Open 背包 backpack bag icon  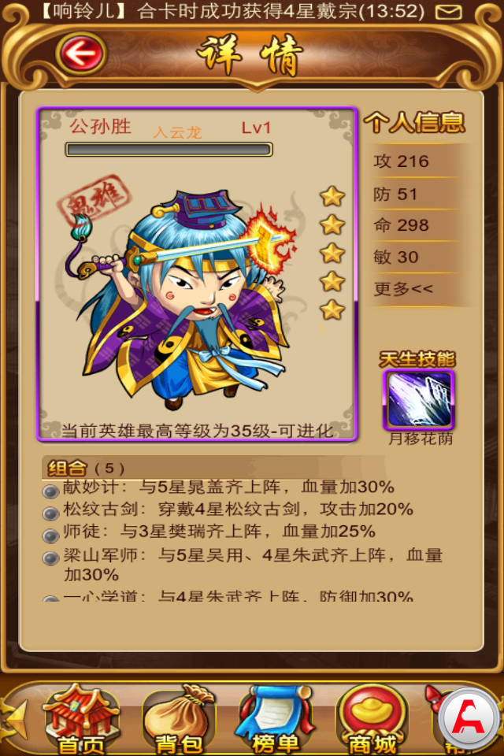pyautogui.click(x=179, y=719)
